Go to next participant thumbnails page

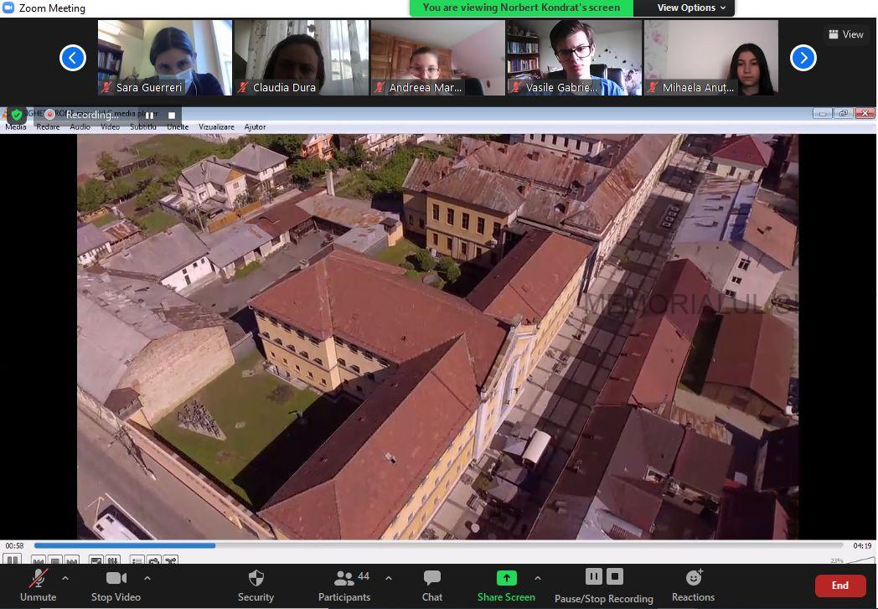coord(803,58)
